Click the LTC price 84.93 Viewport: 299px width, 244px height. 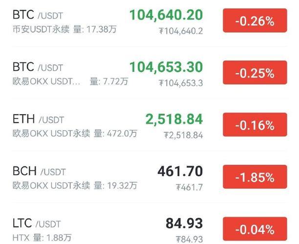coord(184,224)
